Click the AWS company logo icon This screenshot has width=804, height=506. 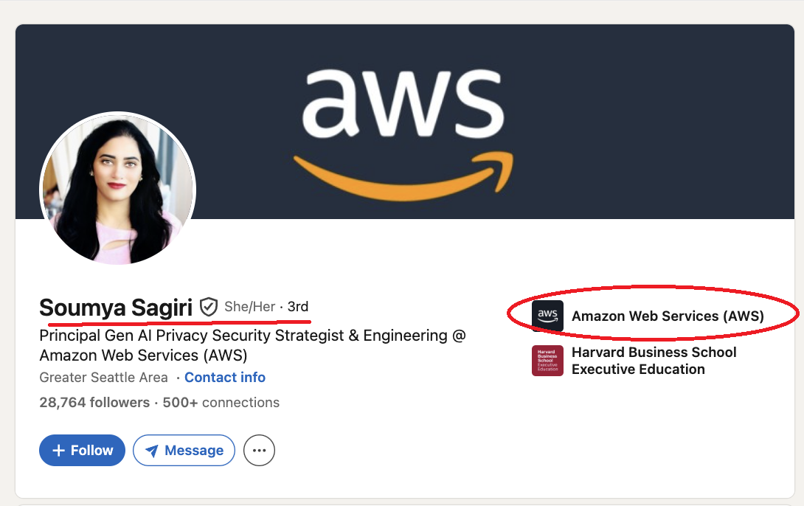pyautogui.click(x=547, y=316)
